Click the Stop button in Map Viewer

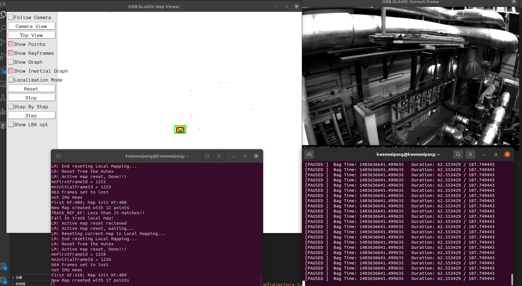pos(32,98)
